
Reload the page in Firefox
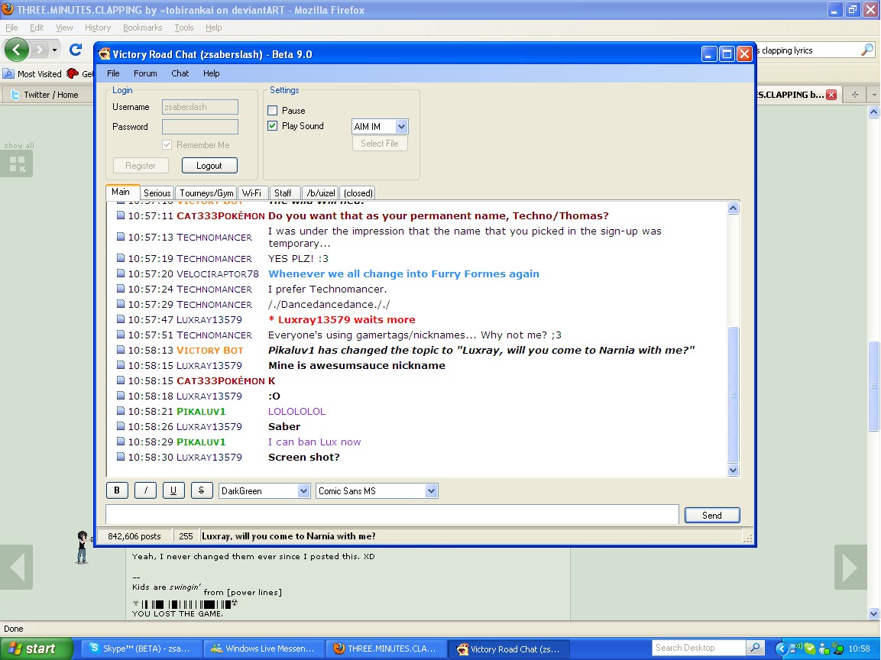pos(75,50)
